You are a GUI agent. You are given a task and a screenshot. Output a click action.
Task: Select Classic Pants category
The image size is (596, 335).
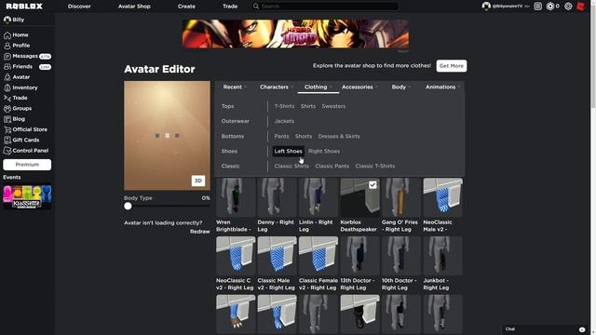click(332, 167)
